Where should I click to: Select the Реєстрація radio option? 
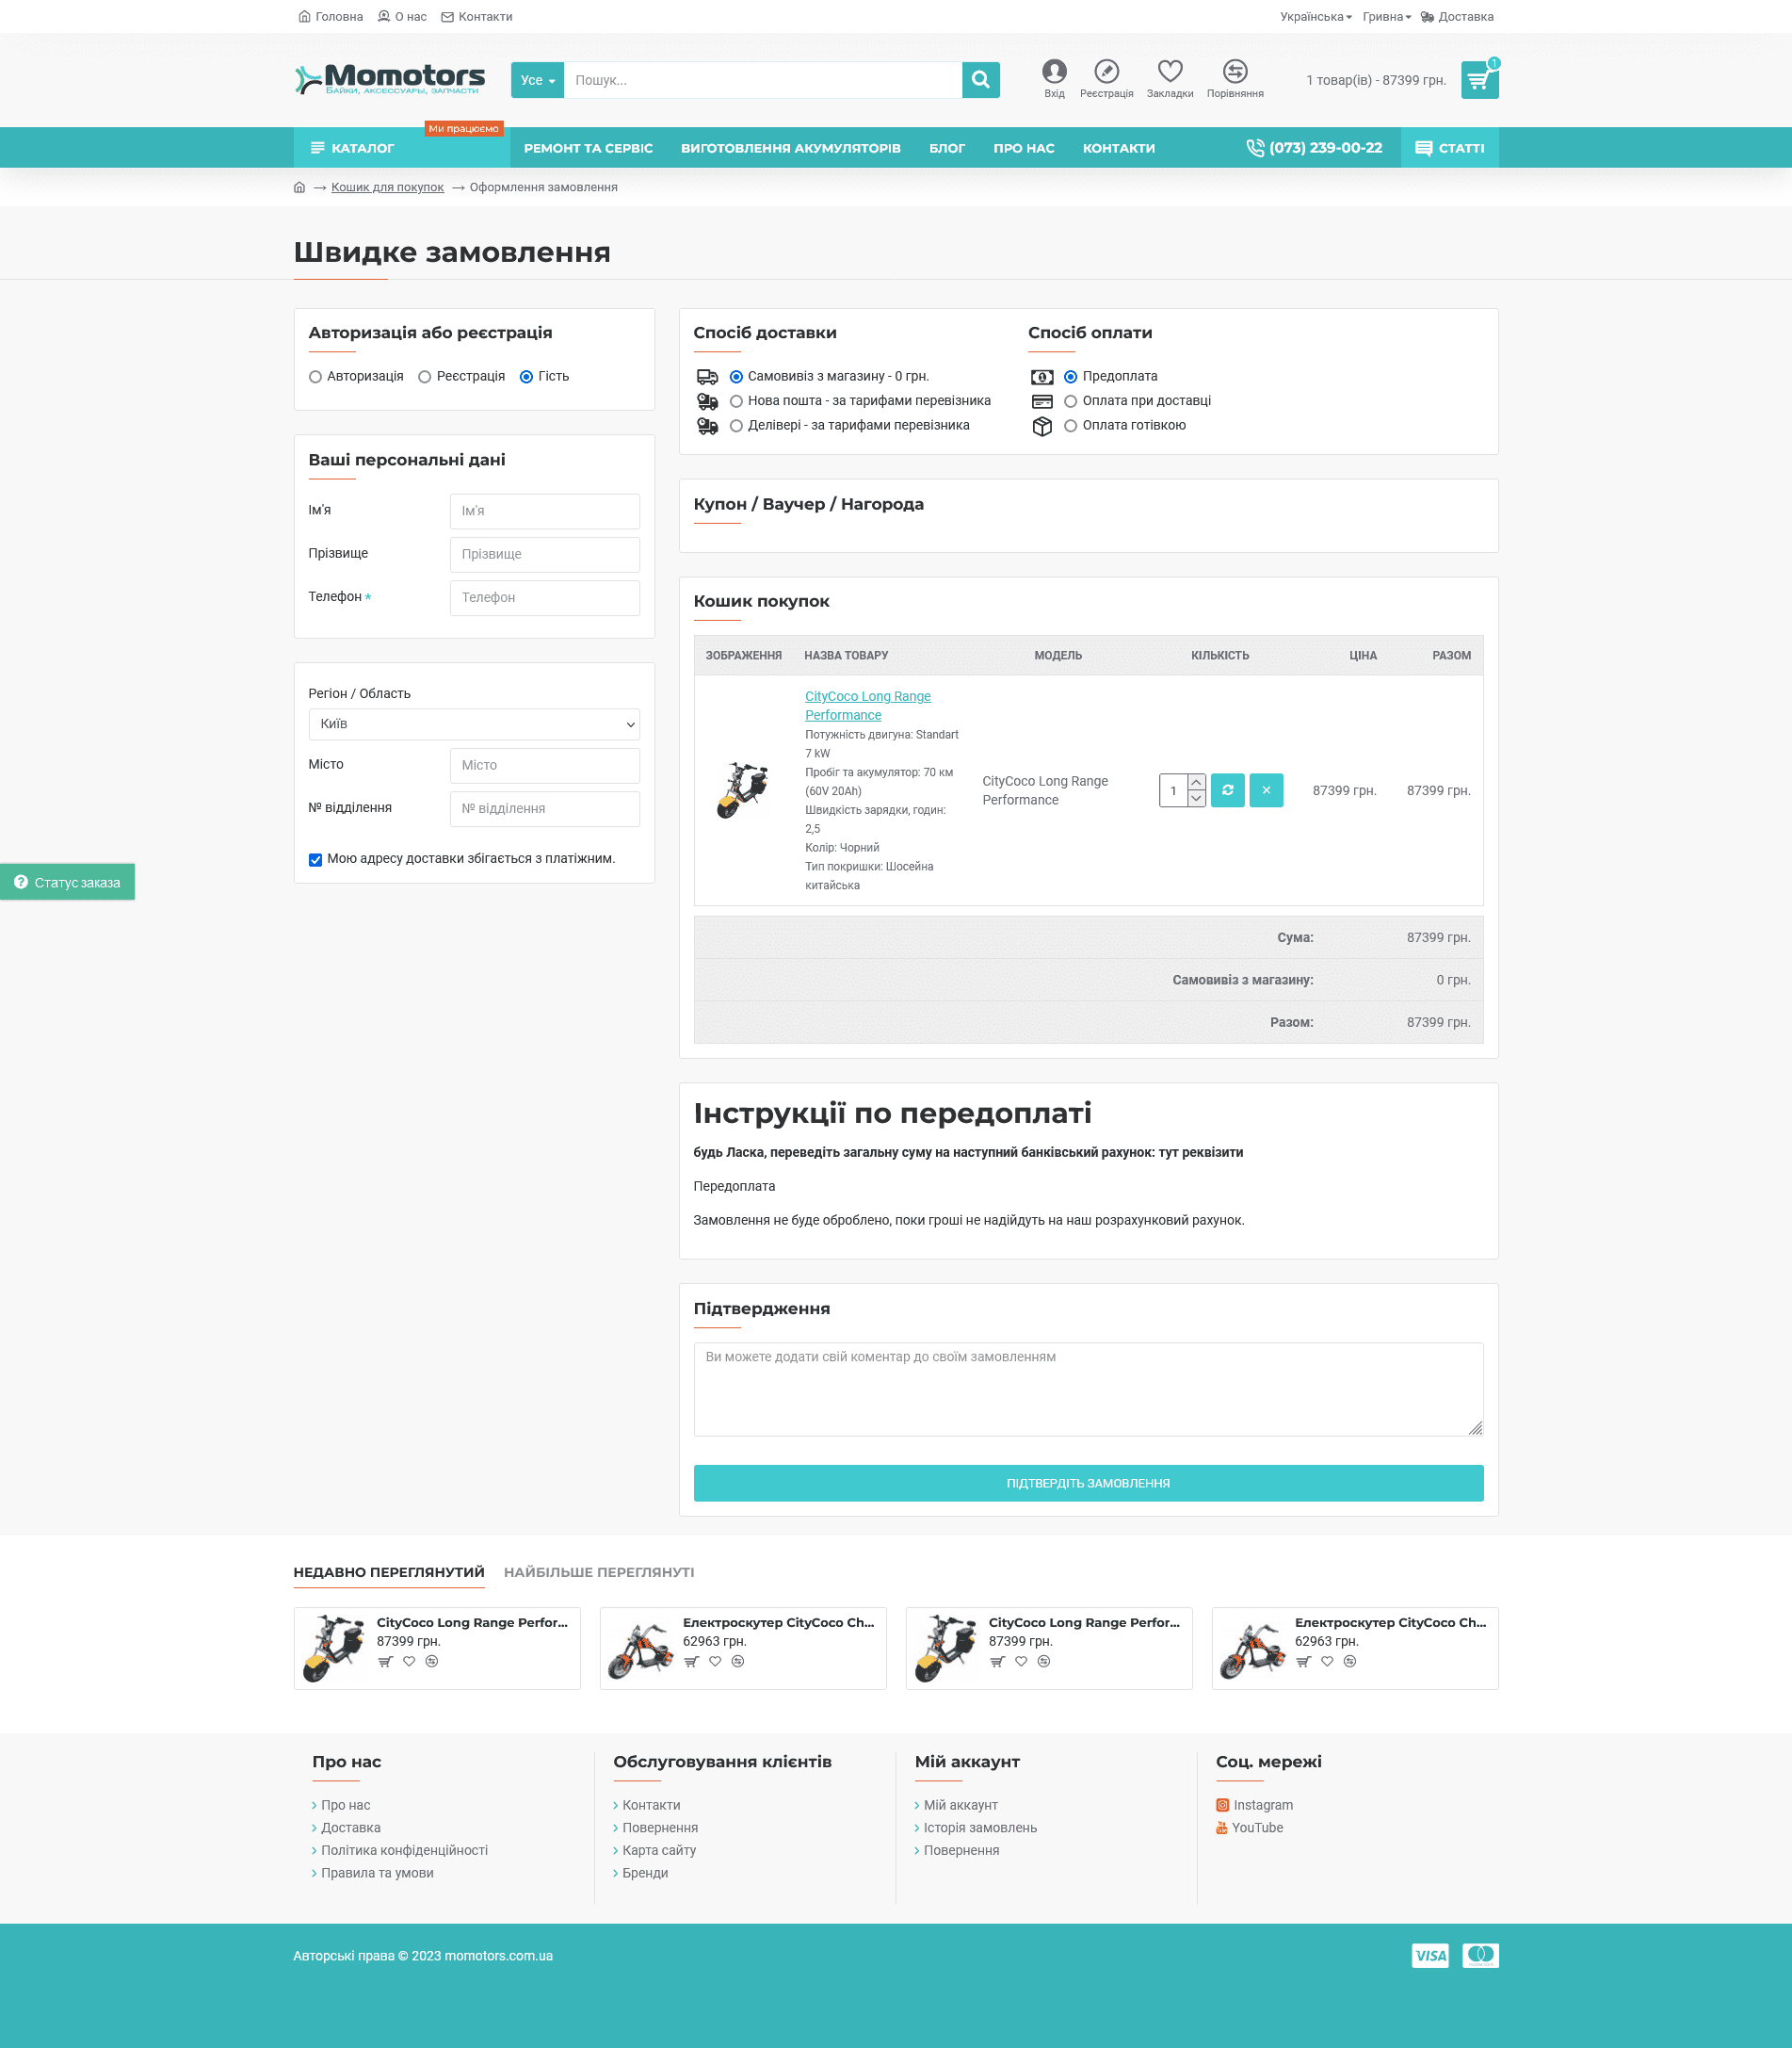tap(425, 377)
